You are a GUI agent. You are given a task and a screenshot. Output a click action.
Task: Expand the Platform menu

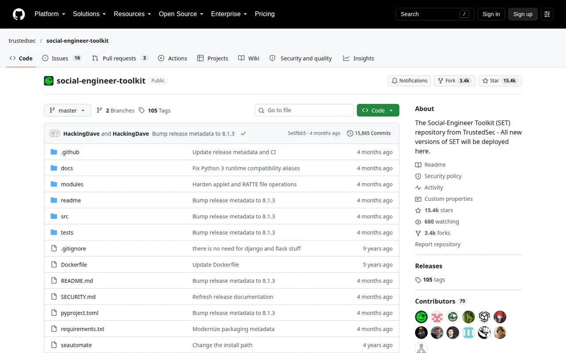point(50,14)
